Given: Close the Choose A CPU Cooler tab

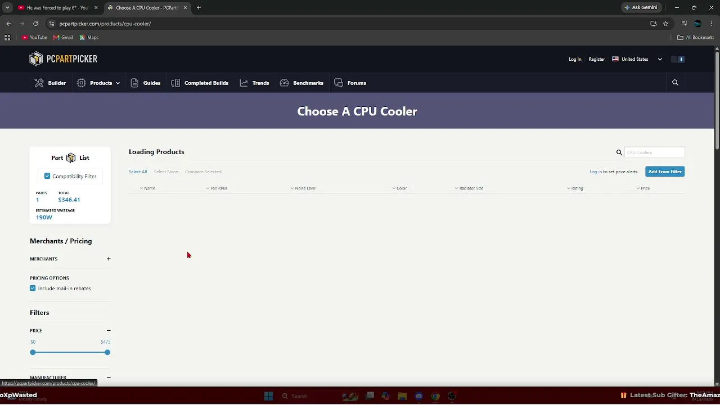Looking at the screenshot, I should [x=185, y=8].
